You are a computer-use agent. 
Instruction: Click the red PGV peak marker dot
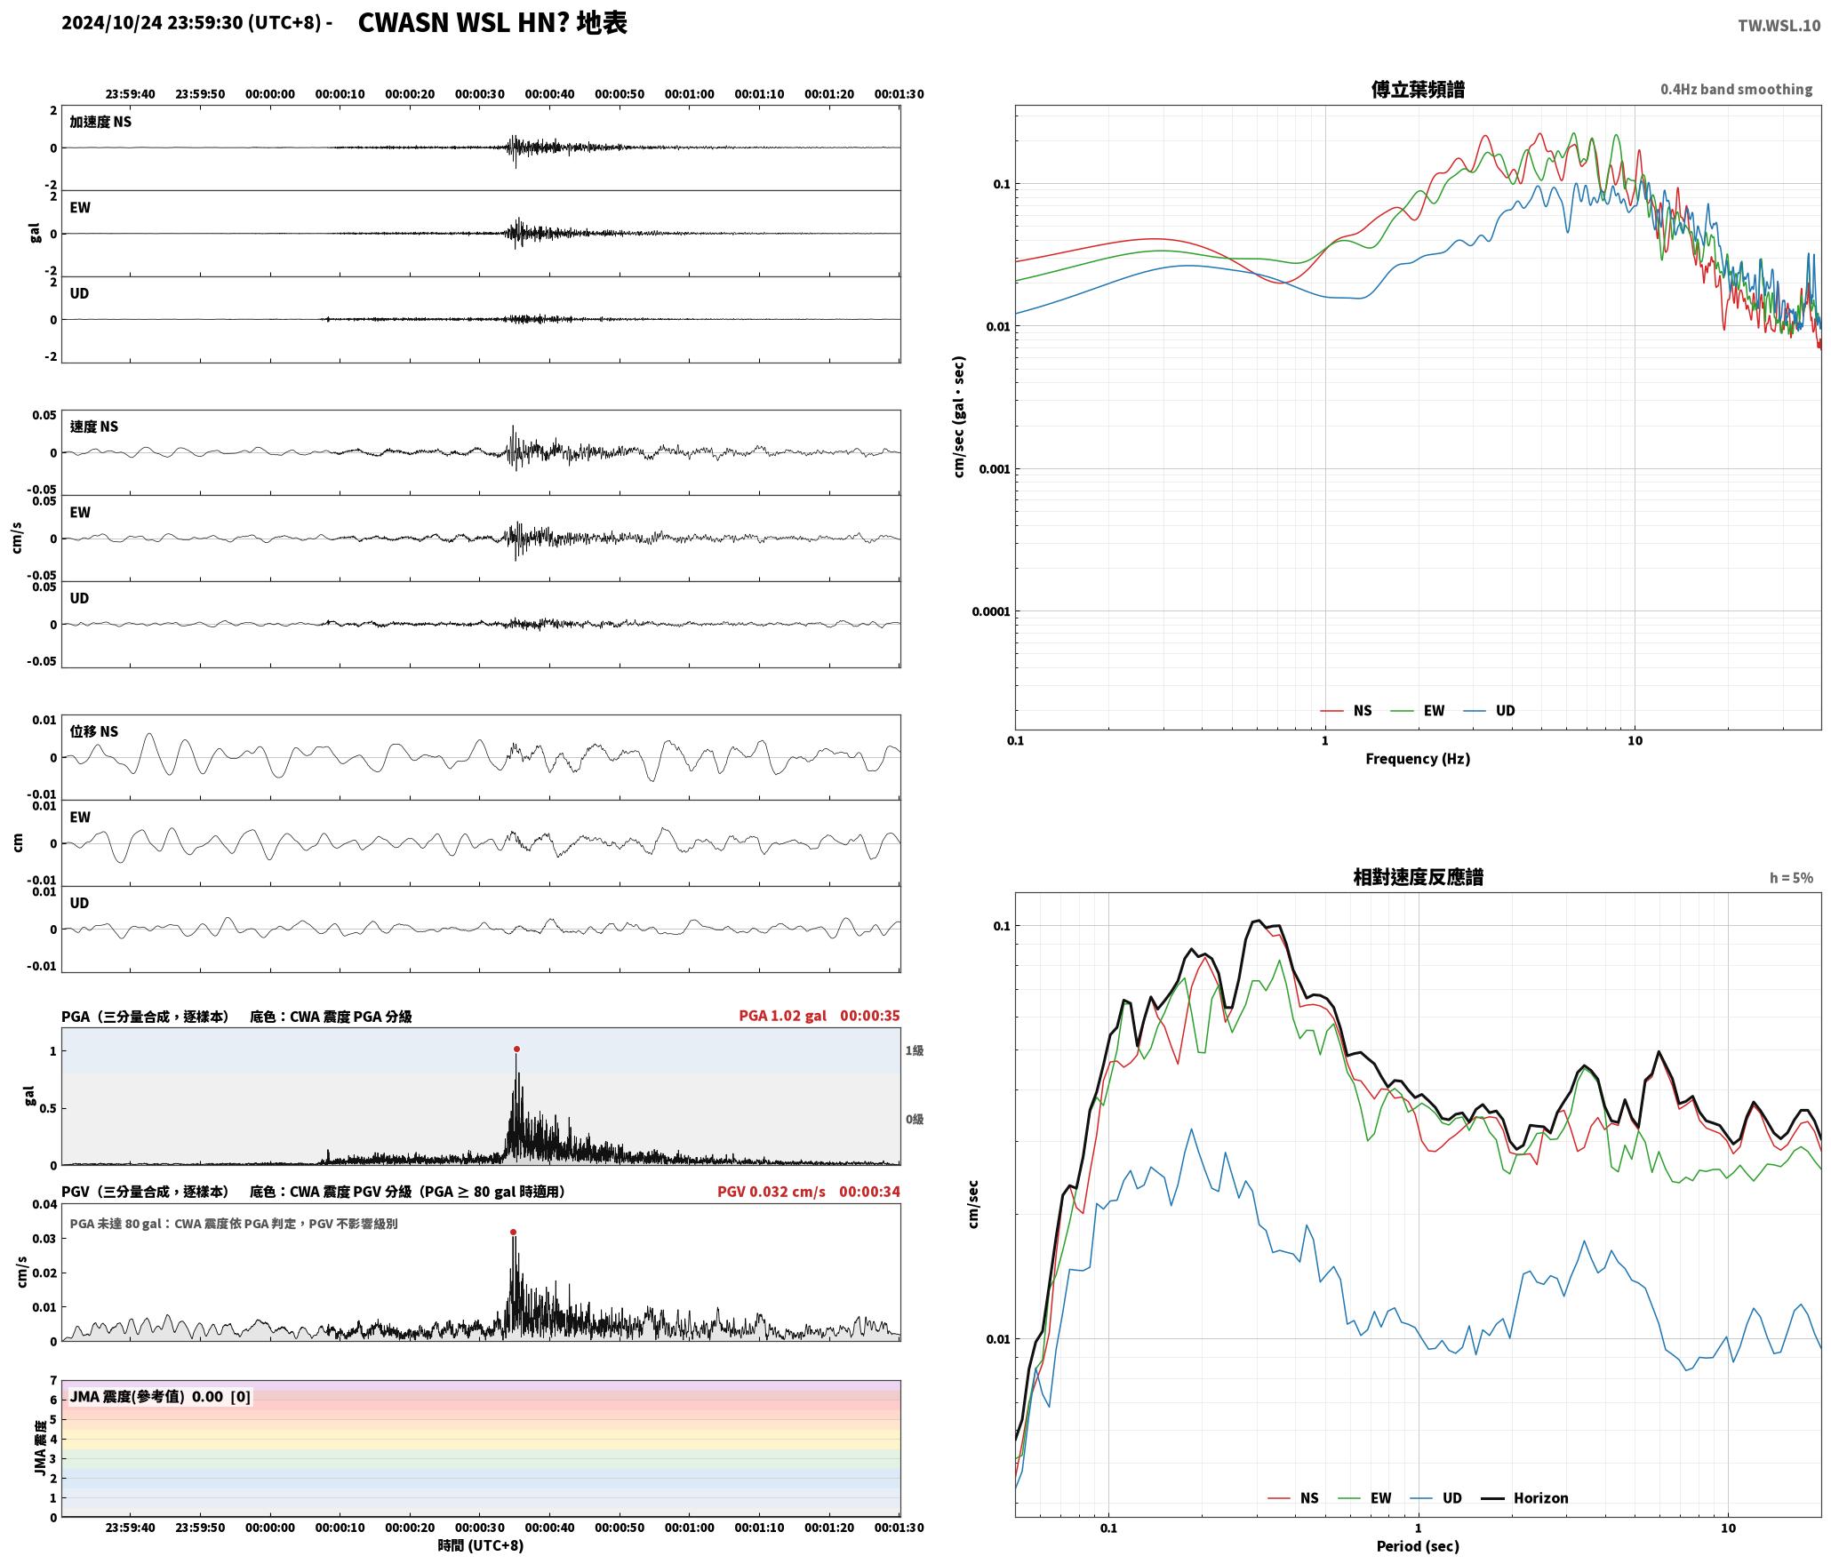point(513,1233)
